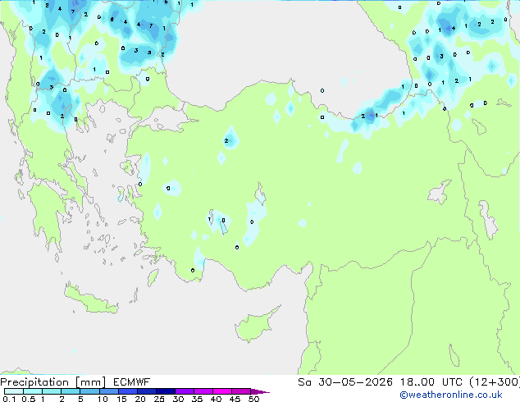Open the weatheronline.co.uk copyright link
Viewport: 520px width, 402px height.
click(x=450, y=395)
